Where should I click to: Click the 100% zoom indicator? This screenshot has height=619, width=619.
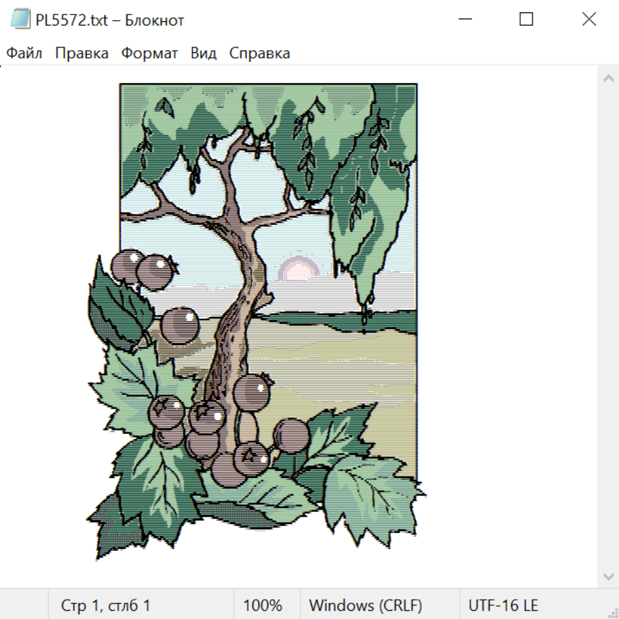click(263, 605)
